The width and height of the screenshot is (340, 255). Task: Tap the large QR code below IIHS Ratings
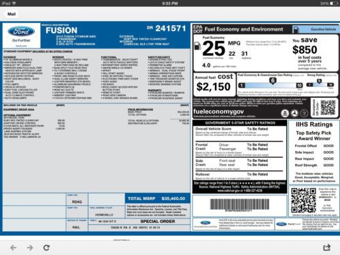303,200
